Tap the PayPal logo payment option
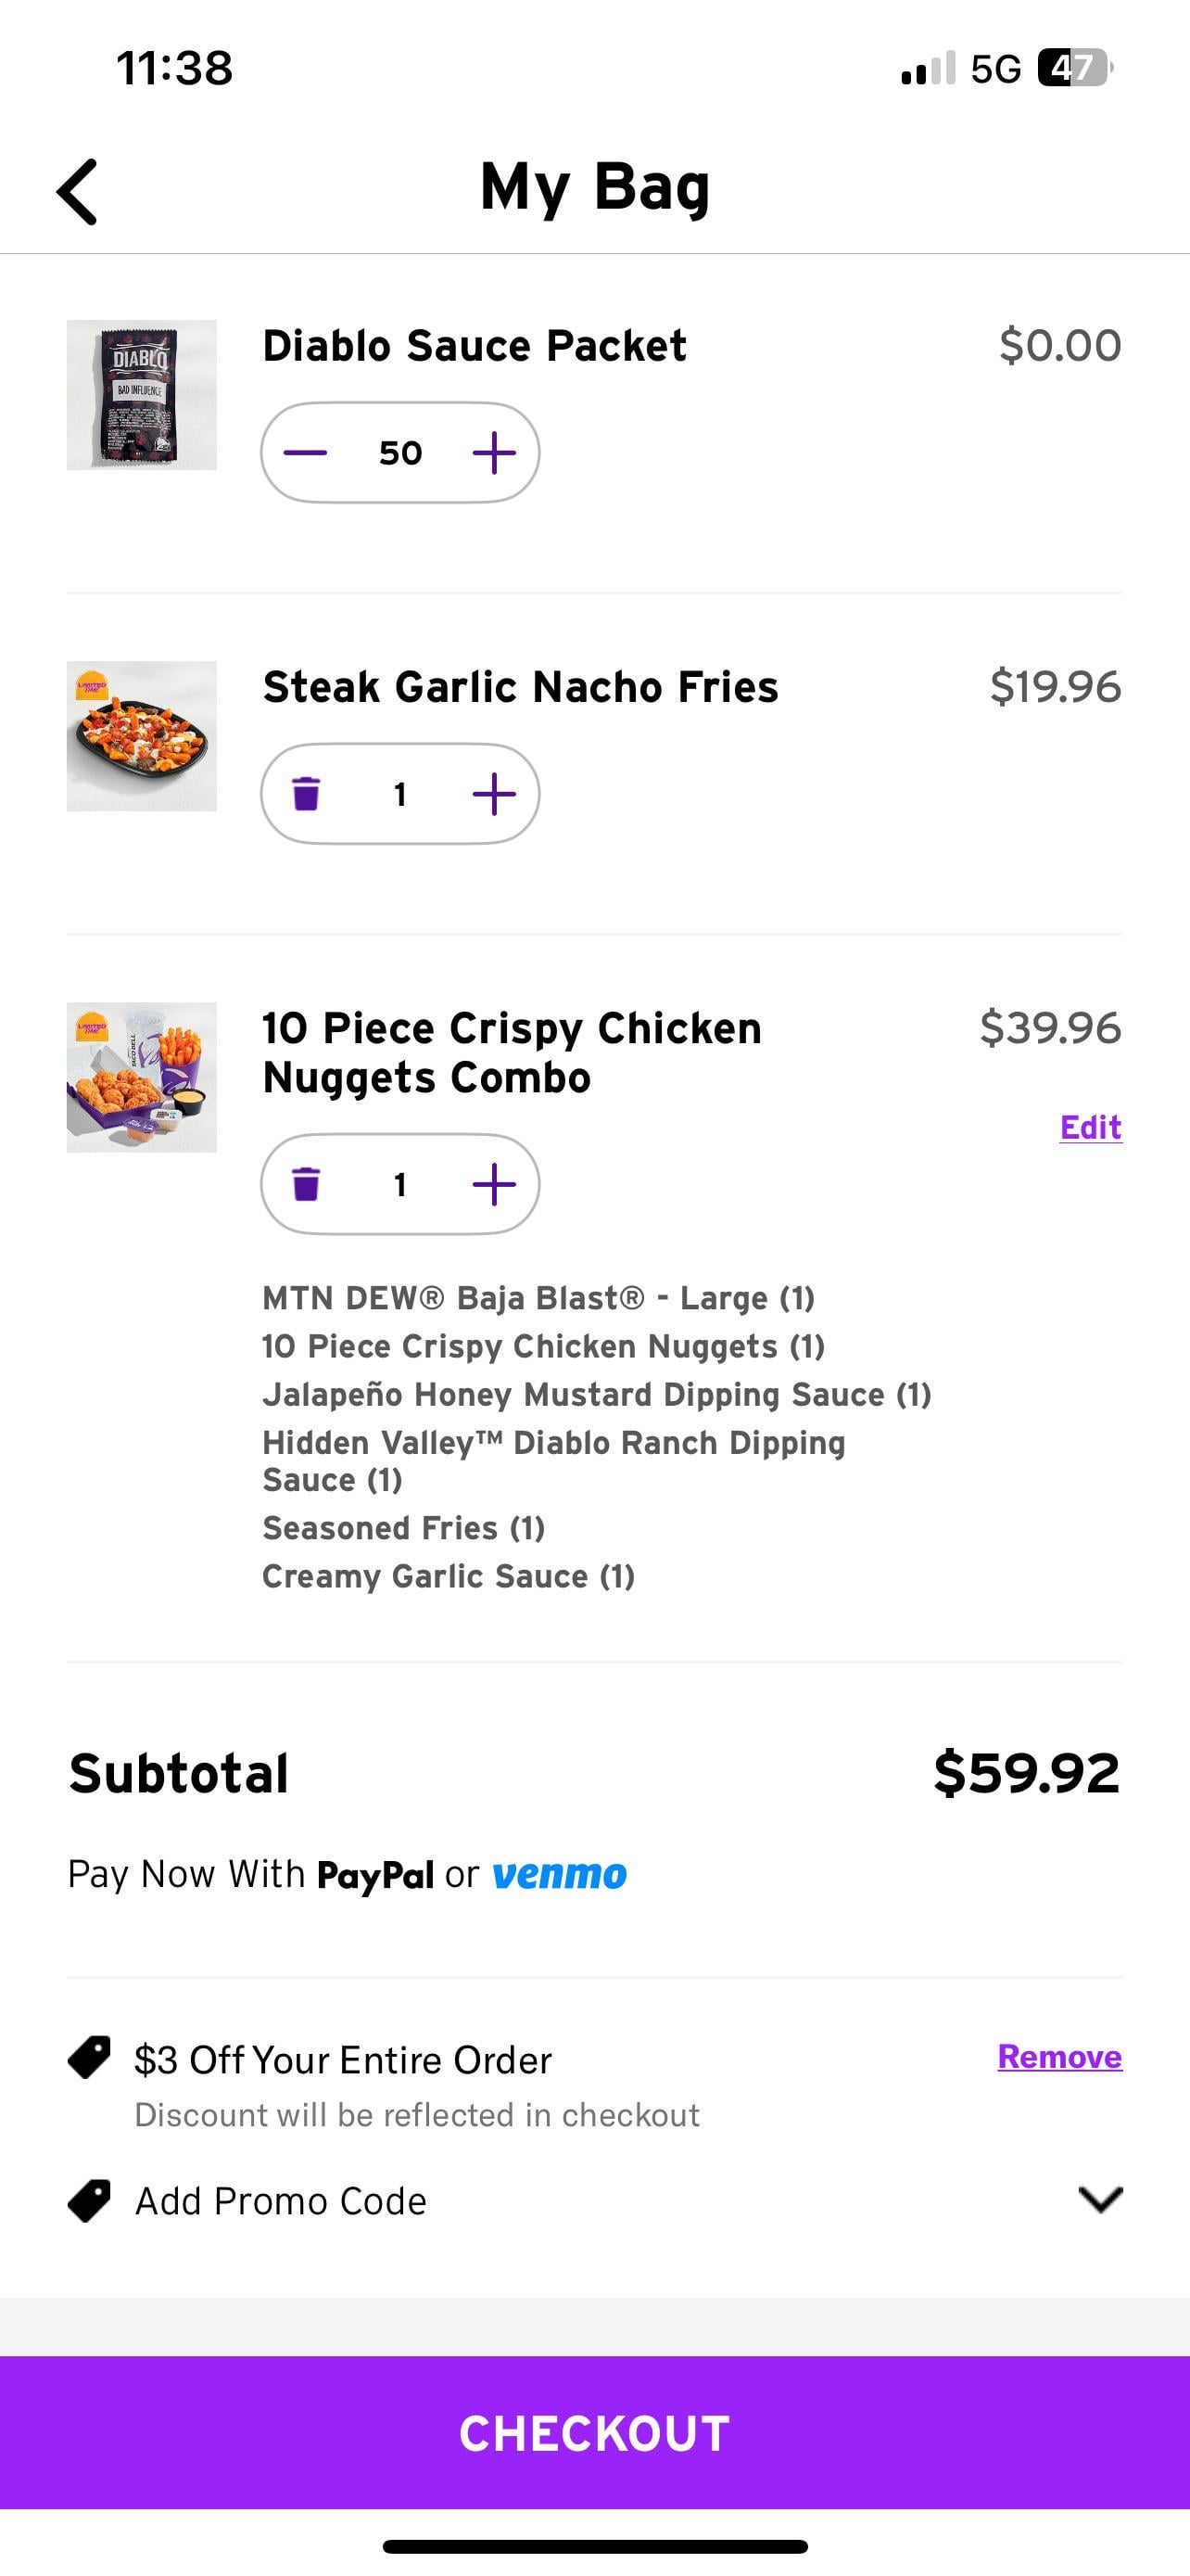The width and height of the screenshot is (1190, 2576). (374, 1875)
